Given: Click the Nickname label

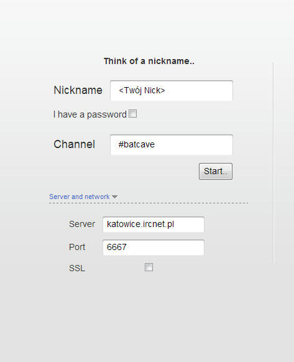Looking at the screenshot, I should click(78, 90).
